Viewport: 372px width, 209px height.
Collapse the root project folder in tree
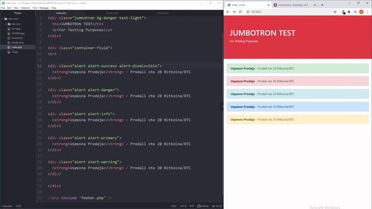2,19
